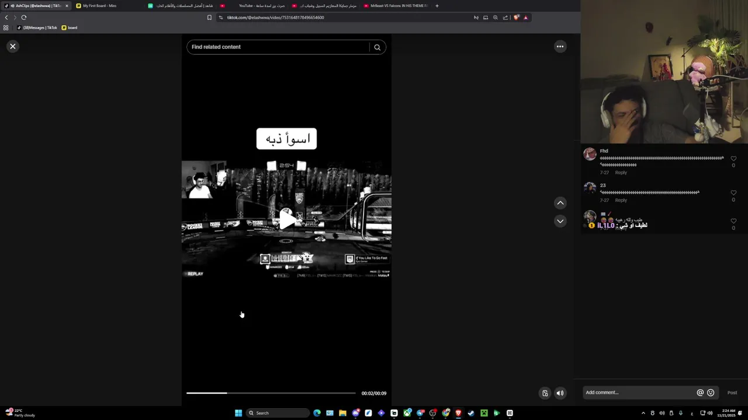
Task: Toggle the auto-scroll icon beside the volume
Action: 545,393
